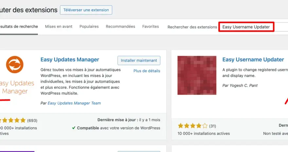This screenshot has width=288, height=152.
Task: Click the "Rechercher des extensions" label
Action: coord(192,27)
